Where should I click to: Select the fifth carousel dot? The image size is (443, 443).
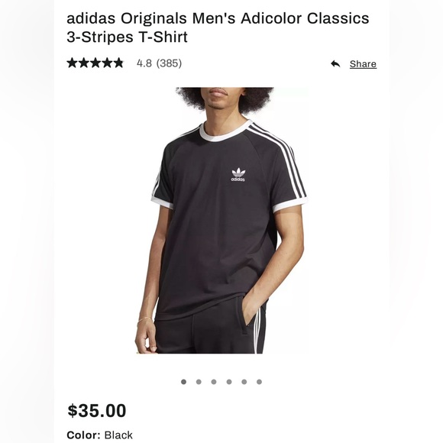pos(244,382)
